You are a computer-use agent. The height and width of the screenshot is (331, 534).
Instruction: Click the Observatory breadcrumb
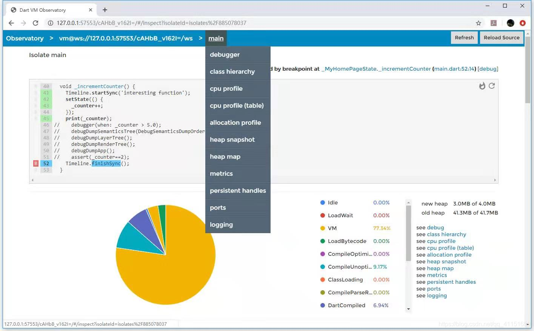[25, 38]
